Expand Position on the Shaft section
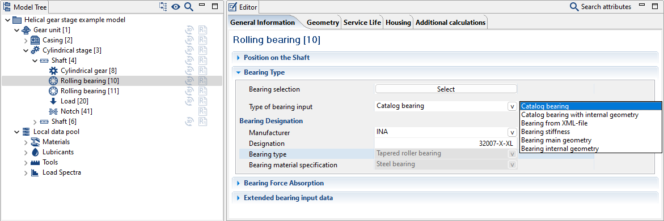The width and height of the screenshot is (664, 221). click(238, 57)
